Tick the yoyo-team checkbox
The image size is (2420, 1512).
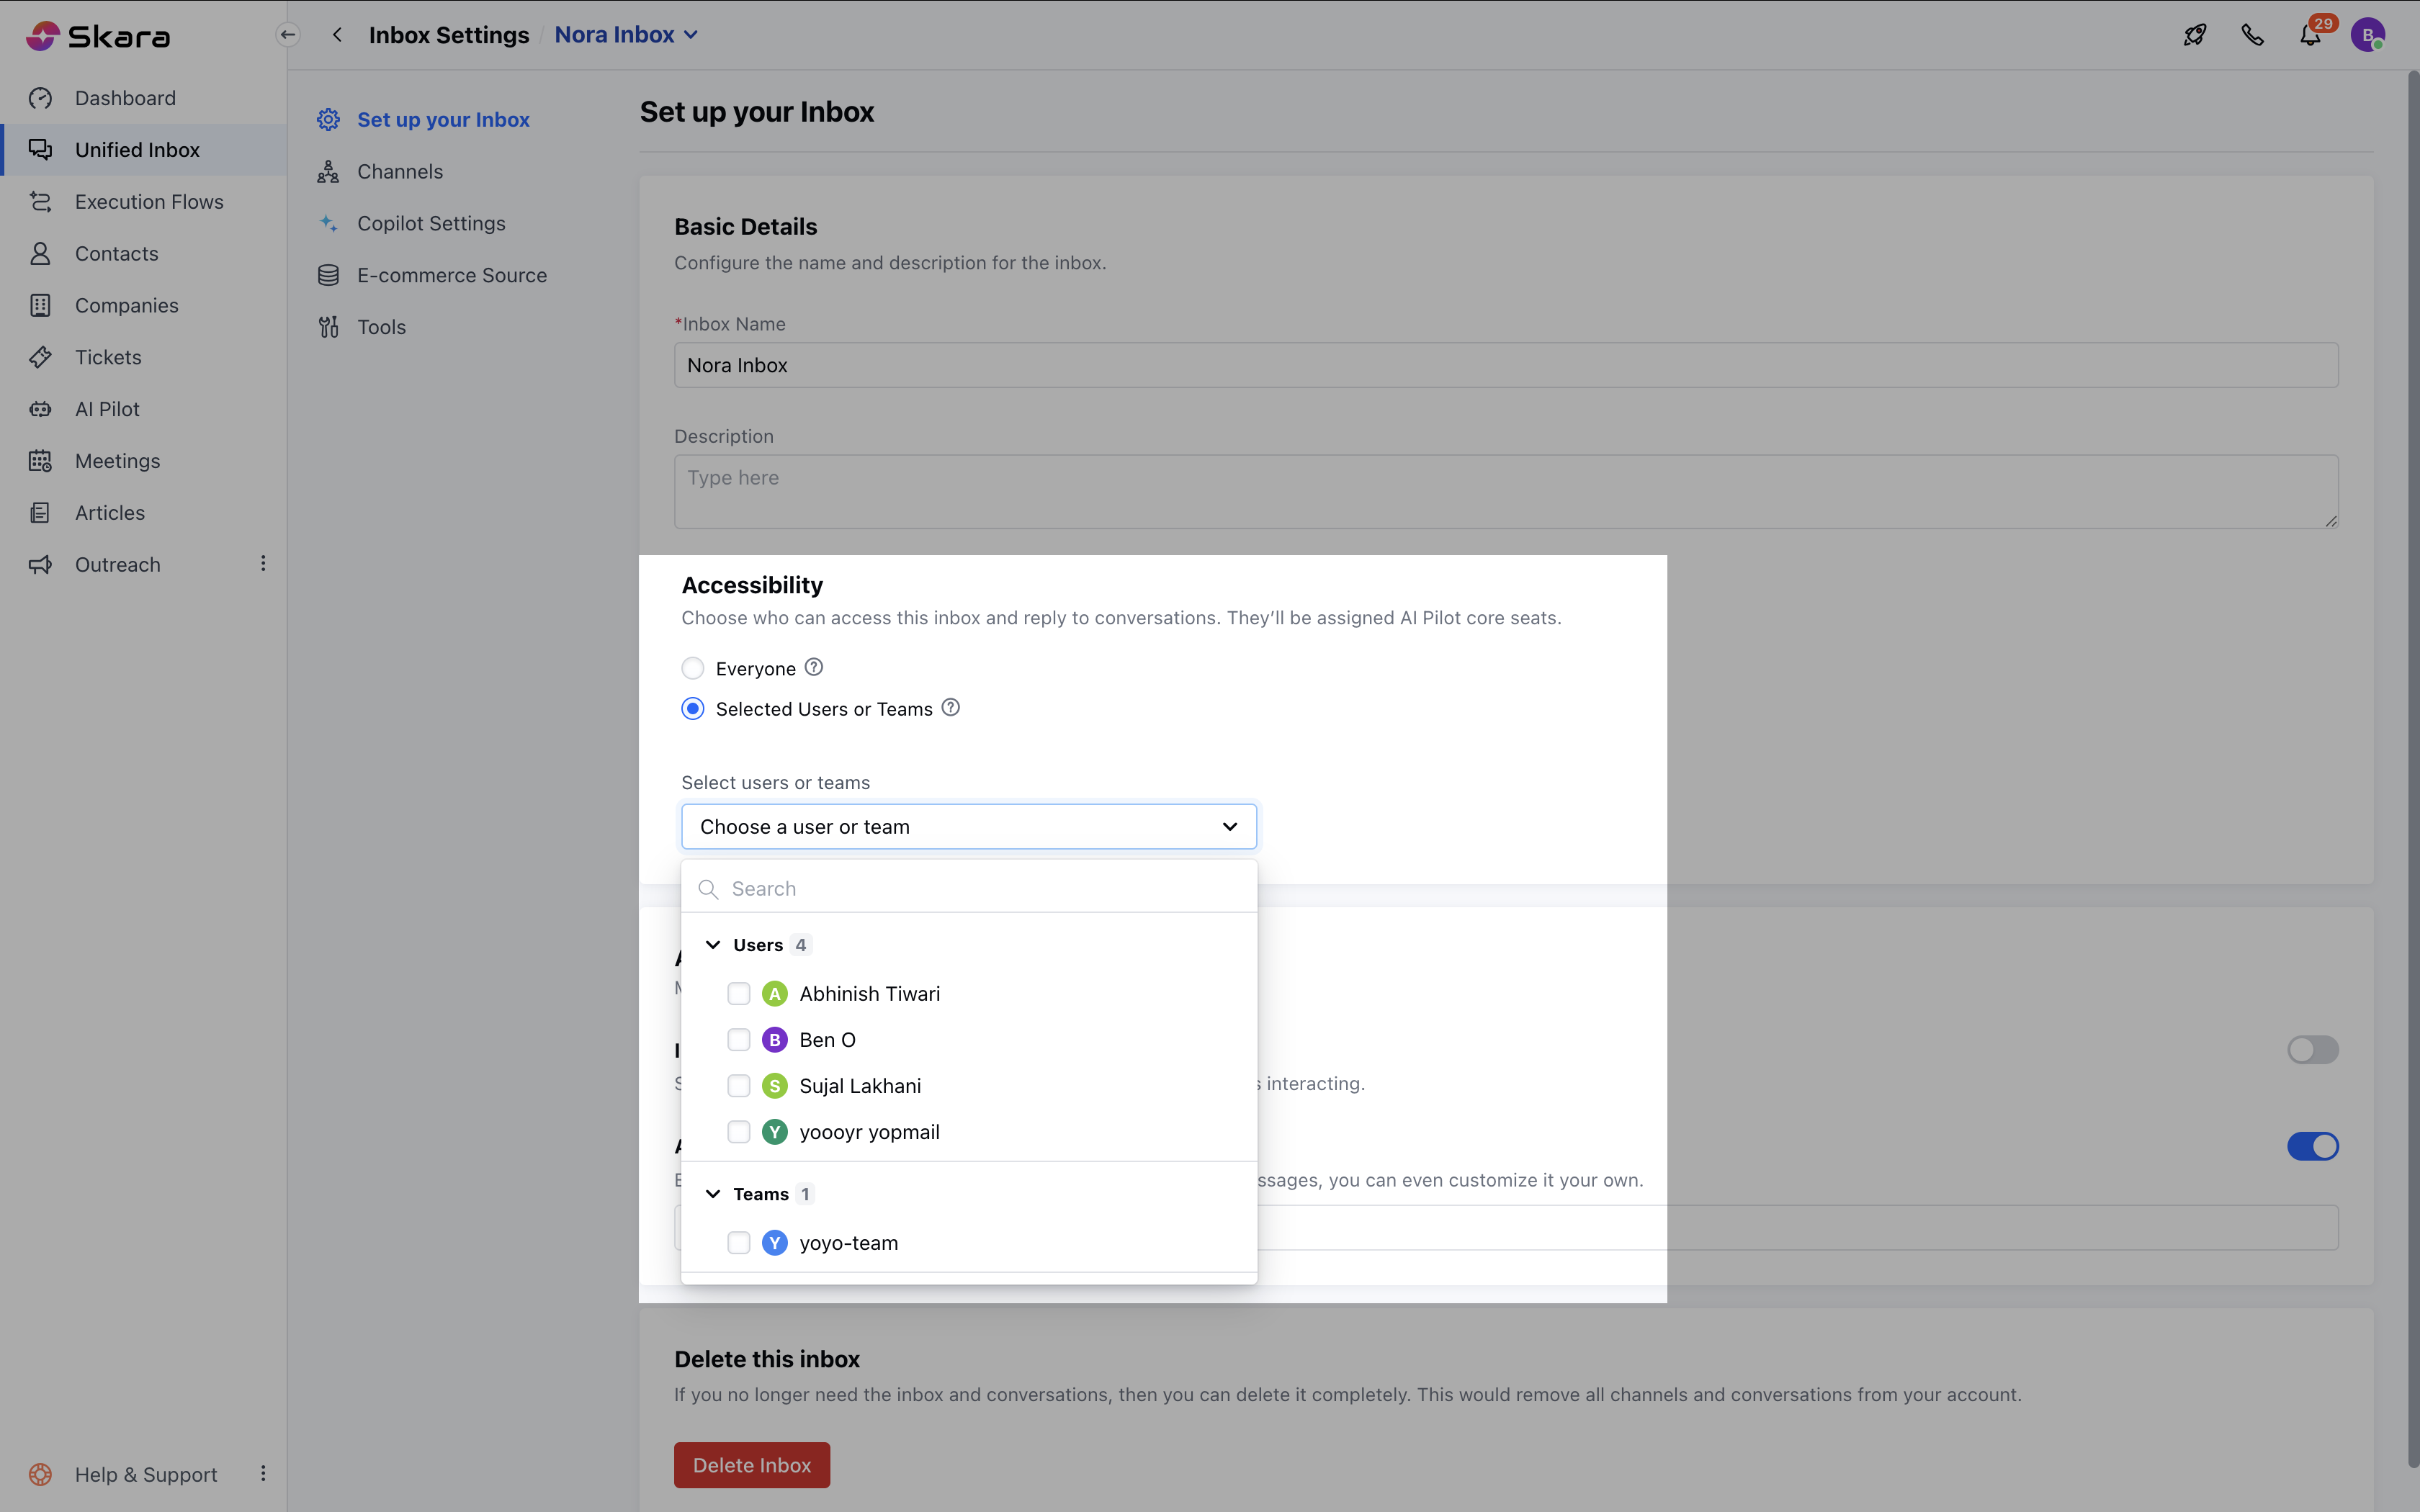(x=739, y=1242)
